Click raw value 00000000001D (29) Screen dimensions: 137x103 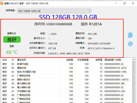tap(115, 91)
